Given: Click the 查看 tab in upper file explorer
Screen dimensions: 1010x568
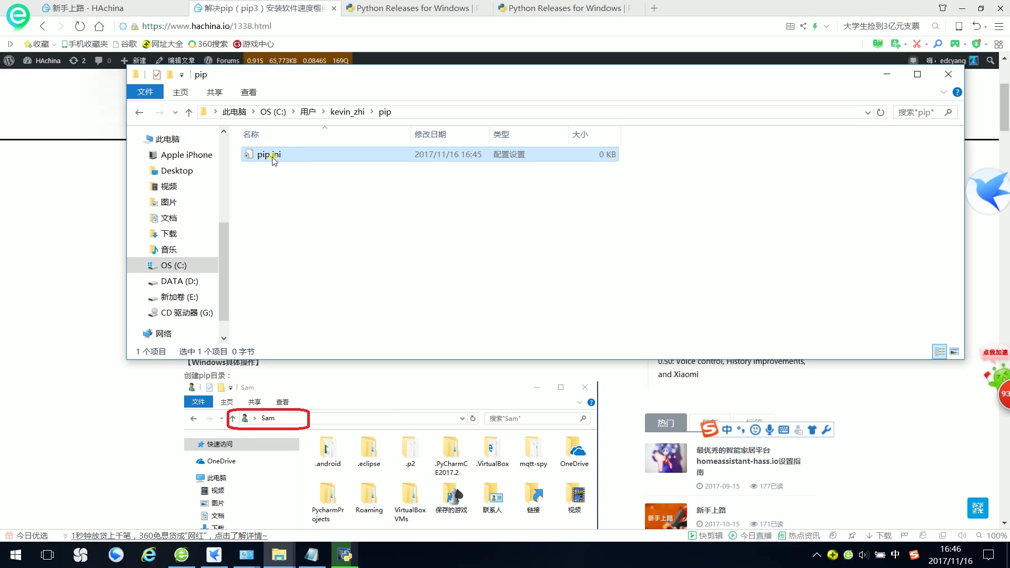Looking at the screenshot, I should coord(248,92).
